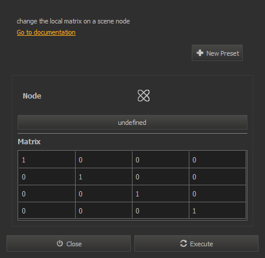Select matrix cell row two column two
This screenshot has height=258, width=265.
pos(104,176)
